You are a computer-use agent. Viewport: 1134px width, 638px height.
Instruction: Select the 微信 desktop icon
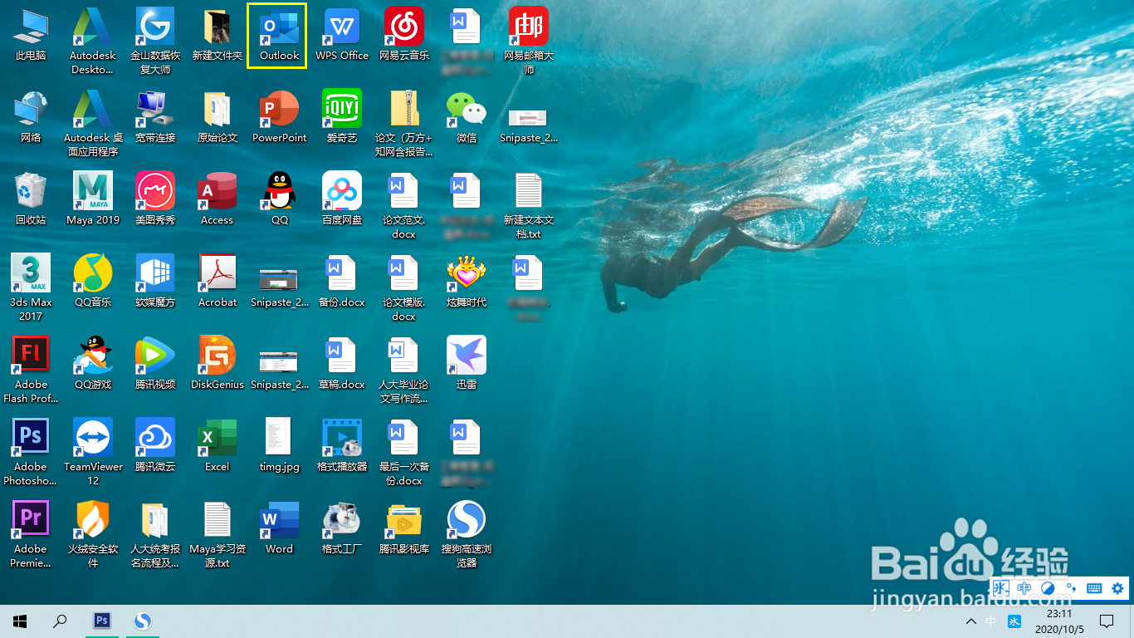tap(467, 116)
